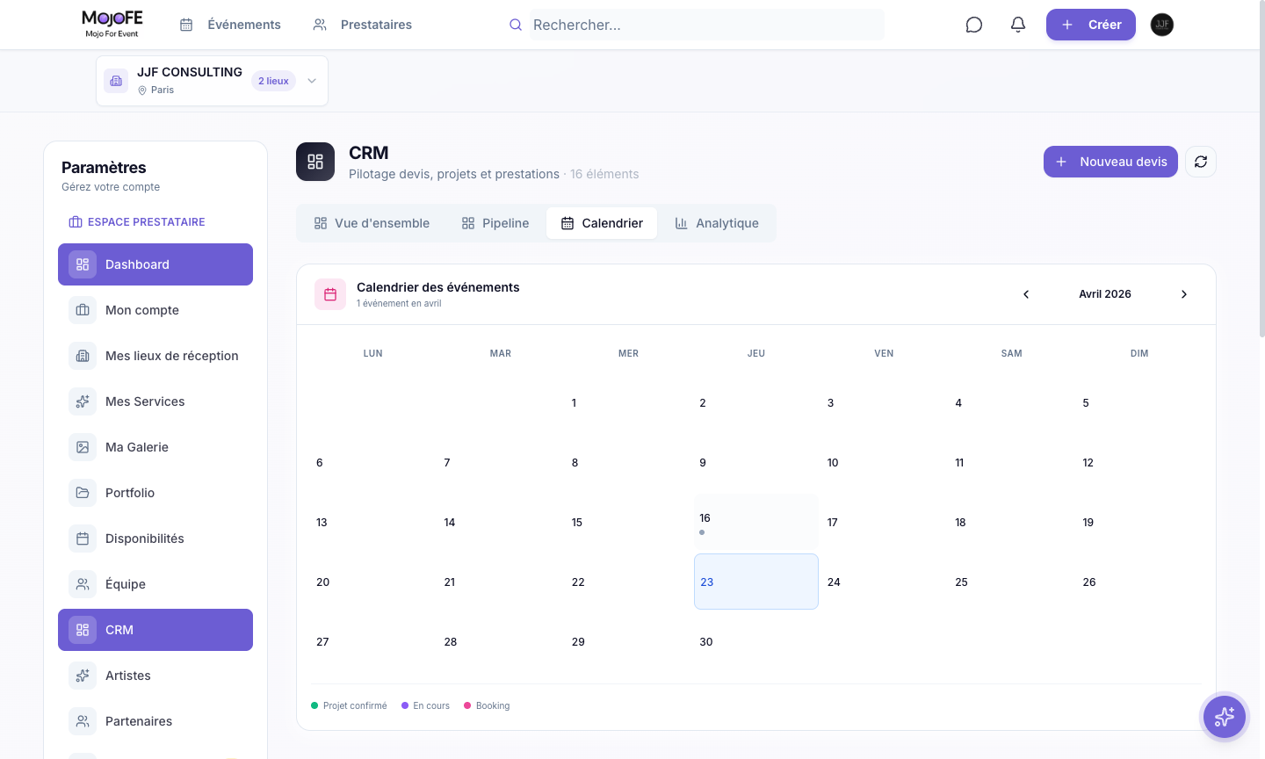This screenshot has height=759, width=1265.
Task: Click the Créer button
Action: 1091,25
